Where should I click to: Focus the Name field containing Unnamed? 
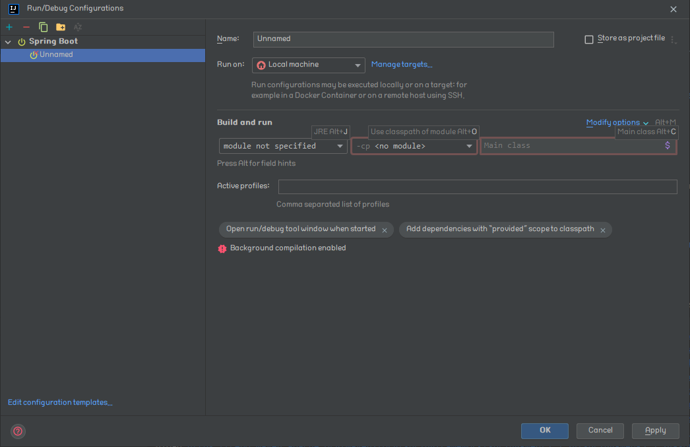(403, 39)
